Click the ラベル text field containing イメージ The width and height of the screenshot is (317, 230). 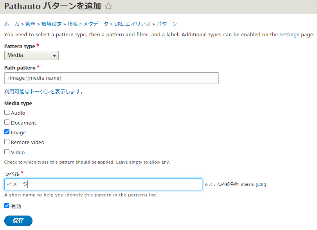click(103, 184)
